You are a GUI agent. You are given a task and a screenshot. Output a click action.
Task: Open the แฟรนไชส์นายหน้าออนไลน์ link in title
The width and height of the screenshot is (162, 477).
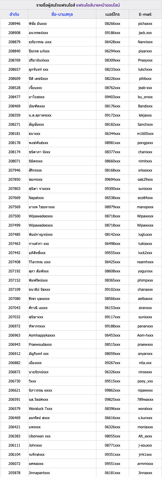coord(98,5)
